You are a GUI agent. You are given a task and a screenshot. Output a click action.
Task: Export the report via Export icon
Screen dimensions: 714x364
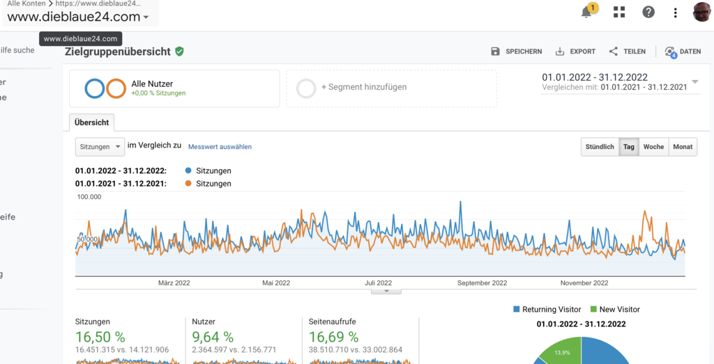coord(560,52)
